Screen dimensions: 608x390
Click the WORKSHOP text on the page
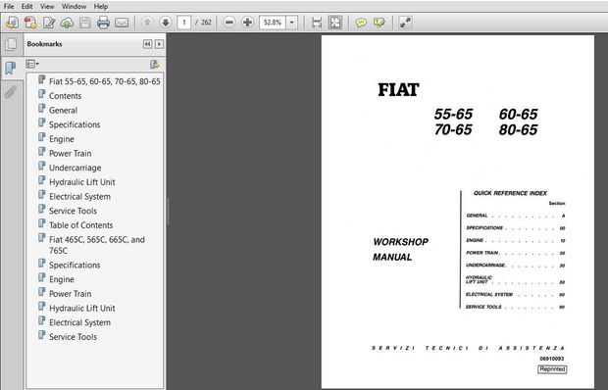(400, 242)
